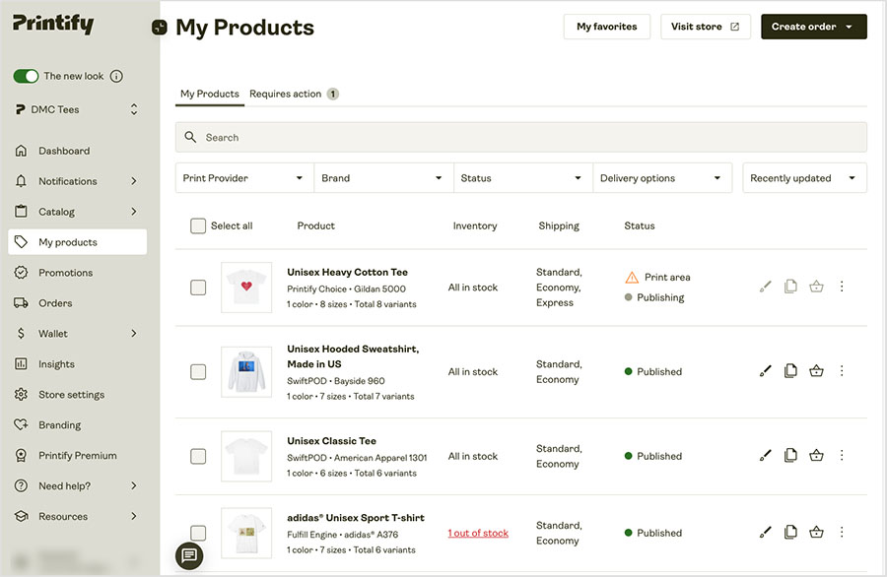This screenshot has width=887, height=577.
Task: Duplicate the Unisex Heavy Cotton Tee product
Action: click(790, 287)
